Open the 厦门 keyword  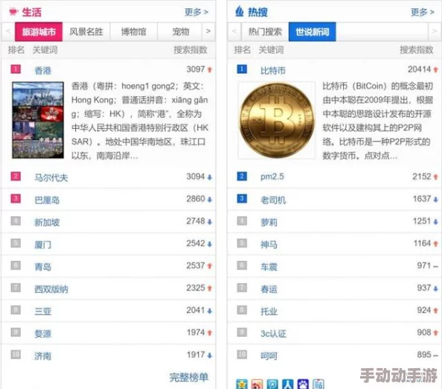click(43, 244)
